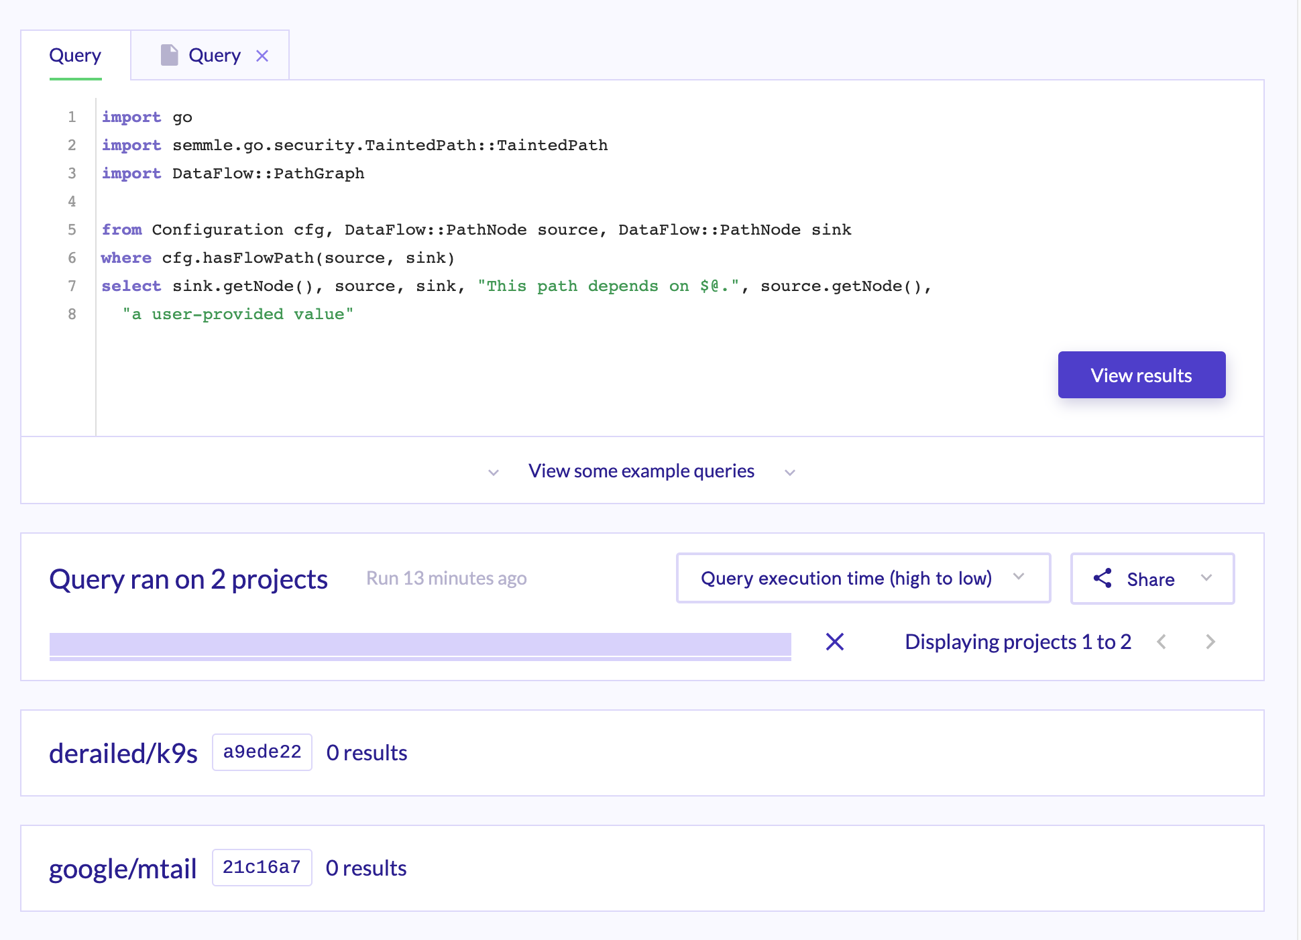Click the X next to the progress bar
1301x940 pixels.
pos(834,642)
